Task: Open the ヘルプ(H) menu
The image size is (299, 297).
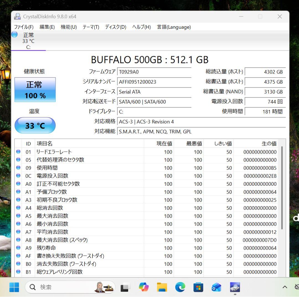Action: pyautogui.click(x=141, y=27)
